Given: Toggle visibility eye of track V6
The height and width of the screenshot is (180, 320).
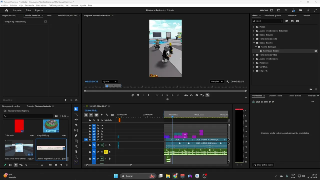Looking at the screenshot, I should click(102, 125).
